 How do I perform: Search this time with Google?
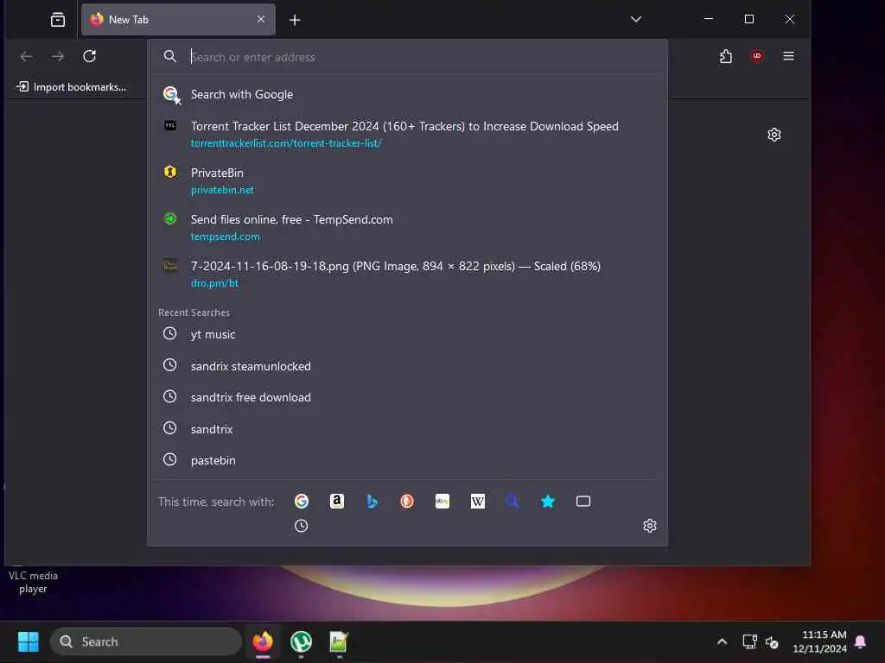click(302, 501)
